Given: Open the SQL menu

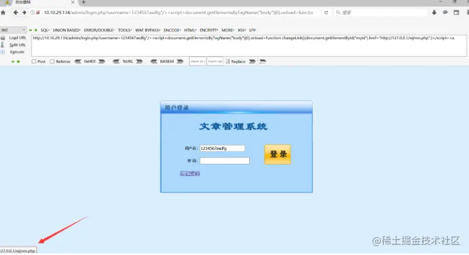Looking at the screenshot, I should (45, 30).
